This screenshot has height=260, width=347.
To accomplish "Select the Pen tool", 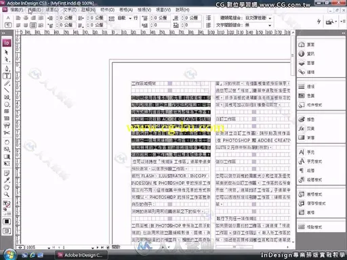I will tap(7, 68).
